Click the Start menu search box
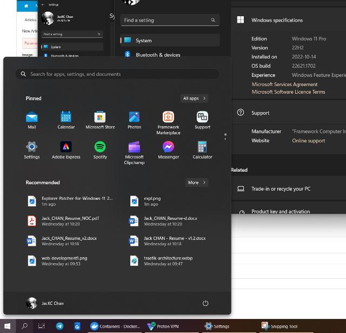 [x=117, y=74]
